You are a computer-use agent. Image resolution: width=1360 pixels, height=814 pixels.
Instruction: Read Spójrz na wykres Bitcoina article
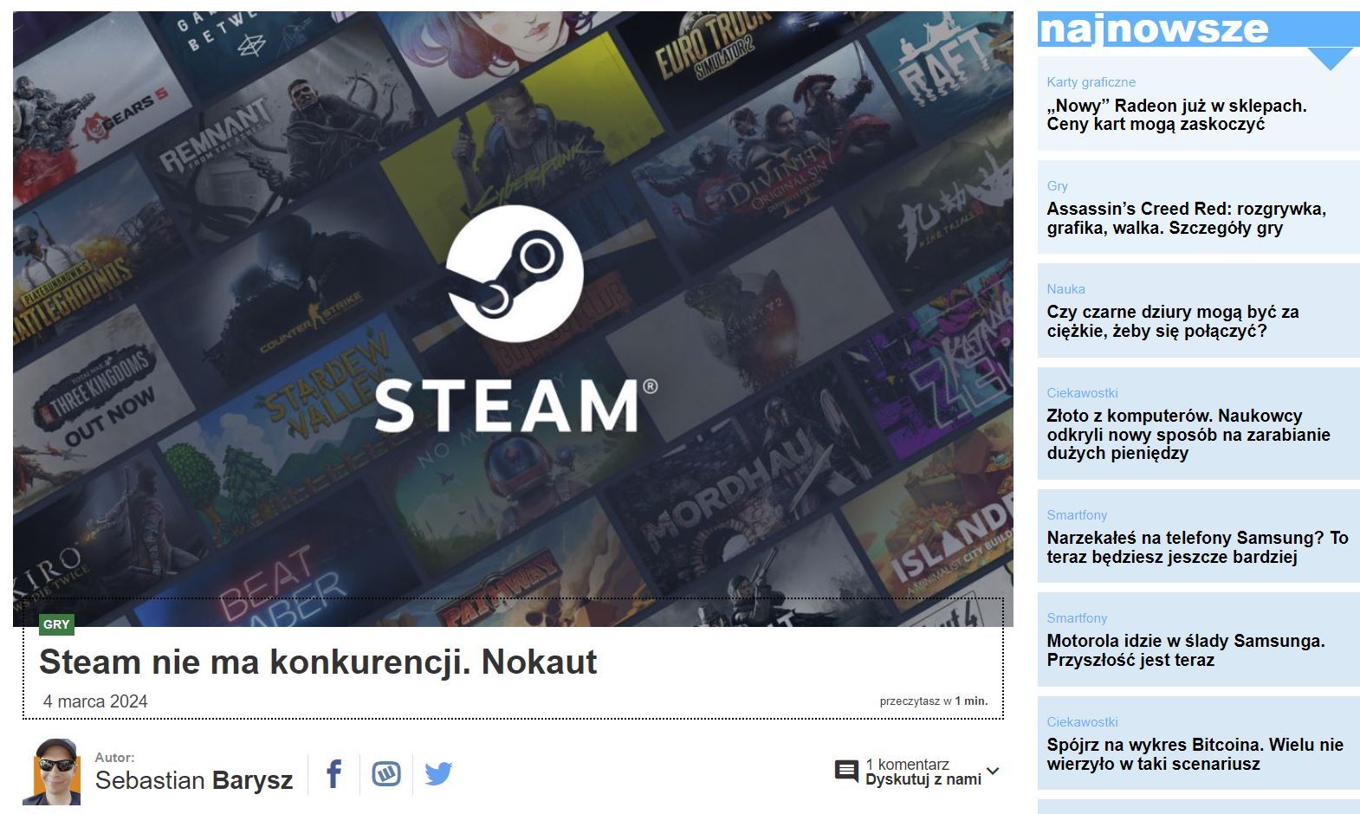1195,754
